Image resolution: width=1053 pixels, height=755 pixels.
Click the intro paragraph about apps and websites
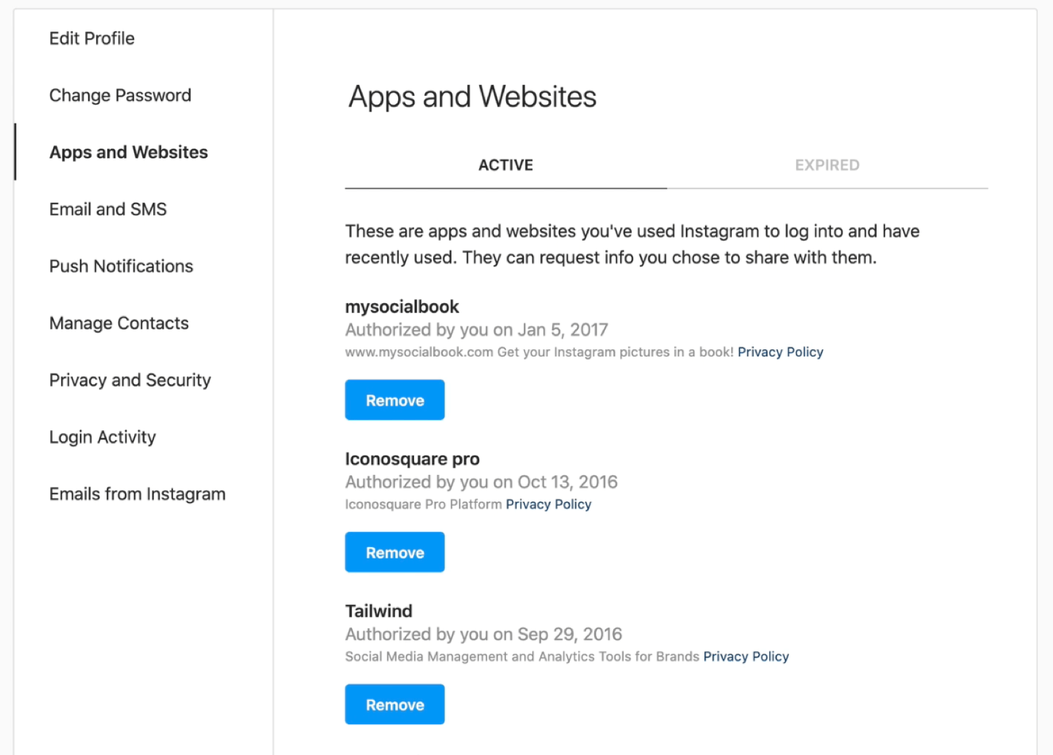(632, 244)
